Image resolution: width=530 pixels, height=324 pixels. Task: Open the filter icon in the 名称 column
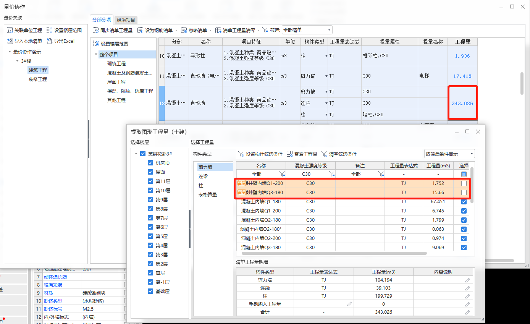(282, 174)
